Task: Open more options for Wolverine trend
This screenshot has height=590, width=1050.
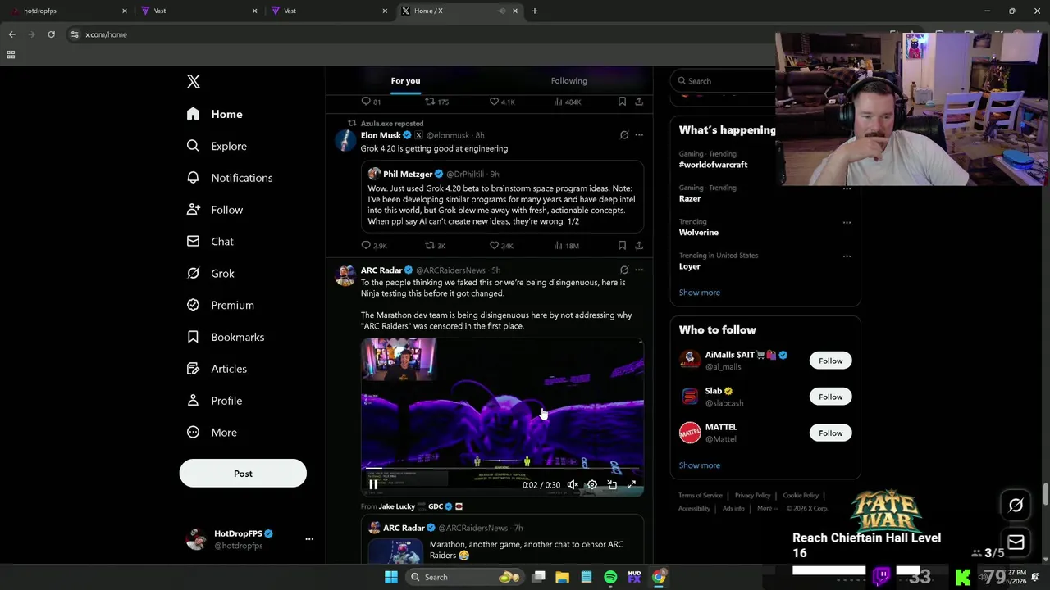Action: (847, 222)
